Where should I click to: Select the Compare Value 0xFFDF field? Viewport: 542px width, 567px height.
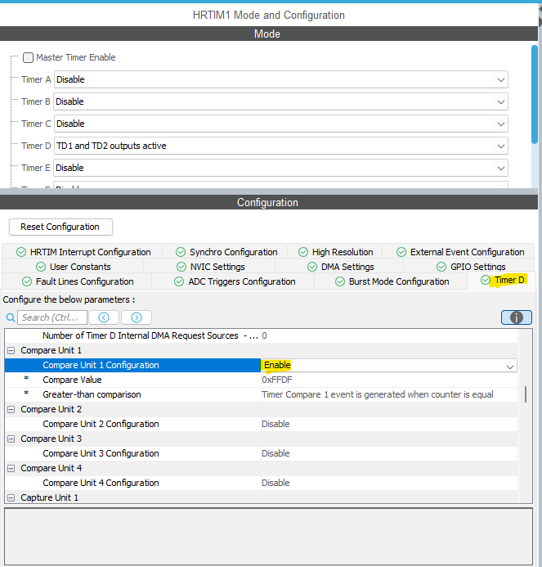pyautogui.click(x=389, y=380)
